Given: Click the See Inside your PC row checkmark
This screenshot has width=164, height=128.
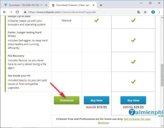Looking at the screenshot, I should (x=133, y=82).
